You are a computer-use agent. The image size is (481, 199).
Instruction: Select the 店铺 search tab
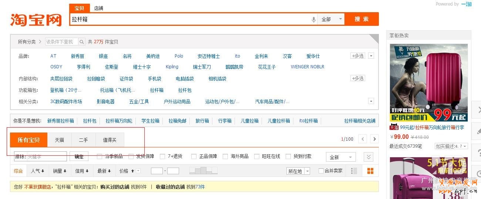(x=98, y=8)
